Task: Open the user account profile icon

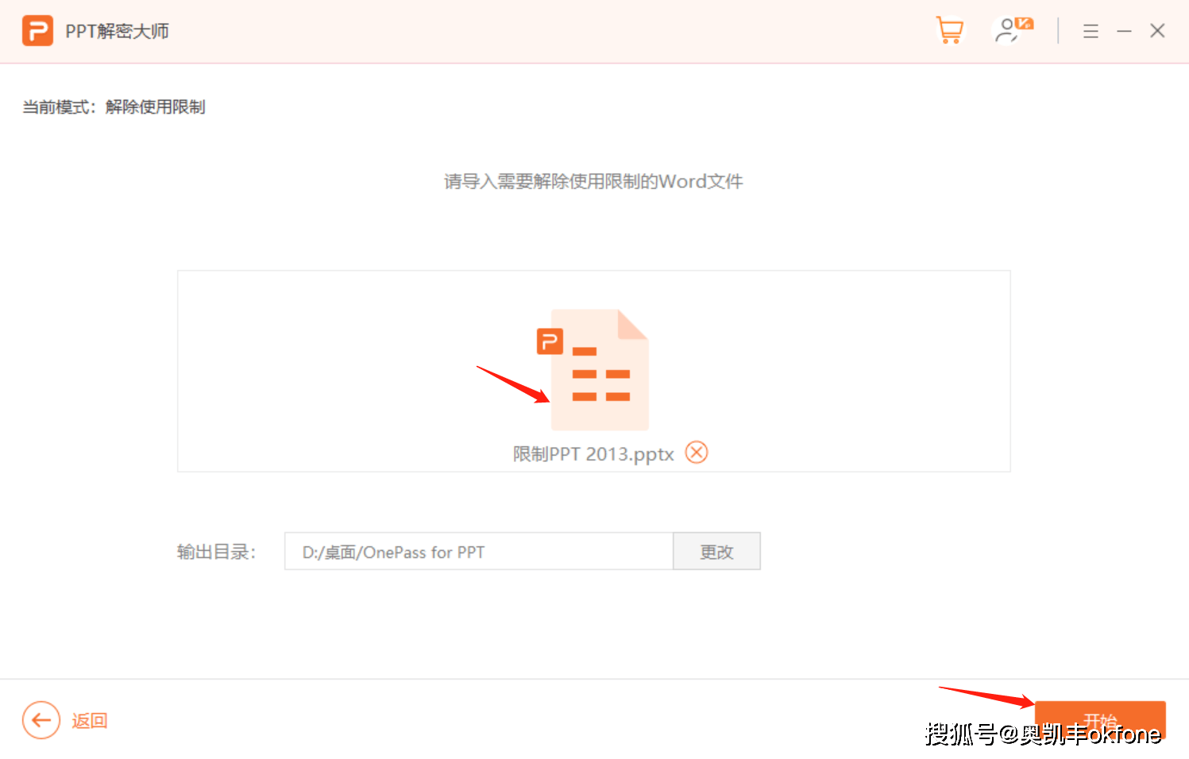Action: click(x=1008, y=32)
